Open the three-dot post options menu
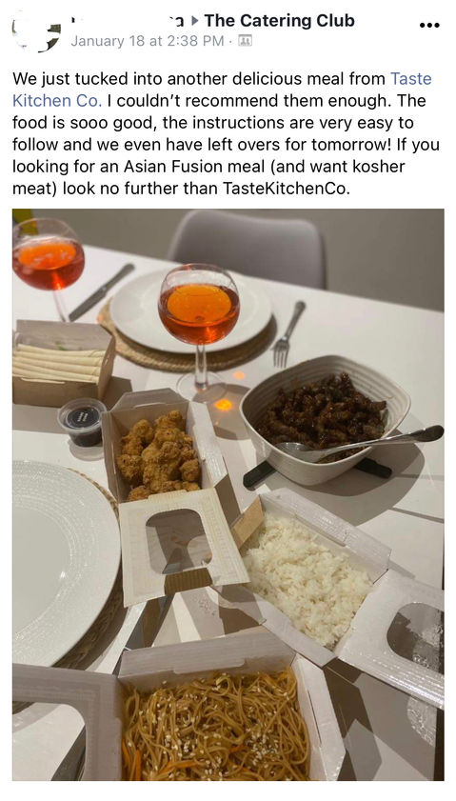456x801 pixels. point(429,25)
